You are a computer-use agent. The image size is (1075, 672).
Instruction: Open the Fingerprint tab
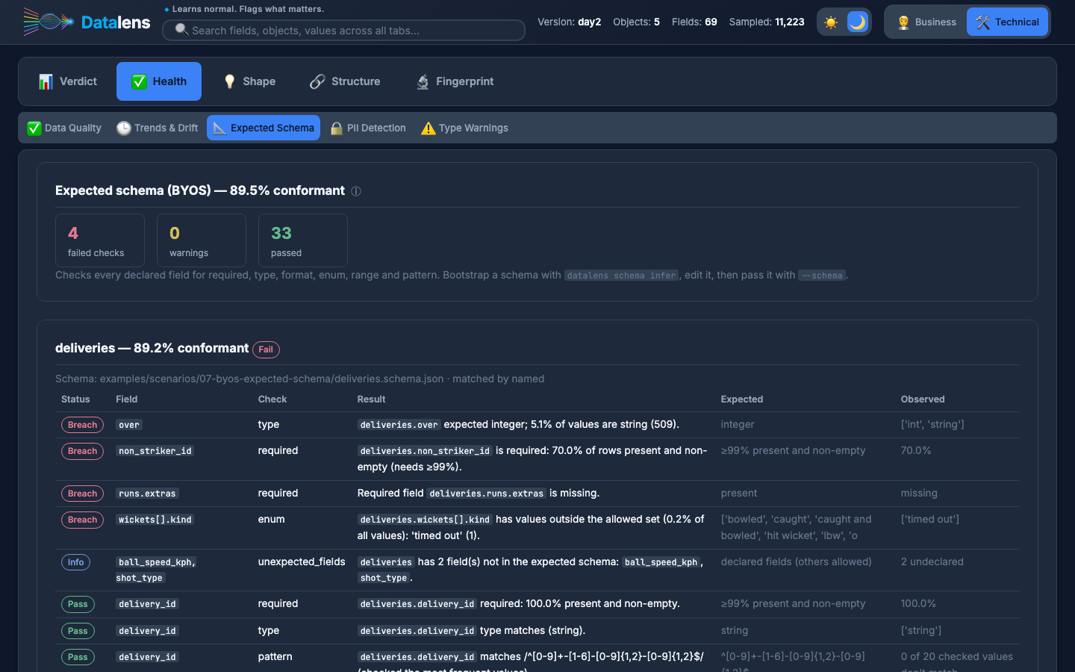coord(455,81)
